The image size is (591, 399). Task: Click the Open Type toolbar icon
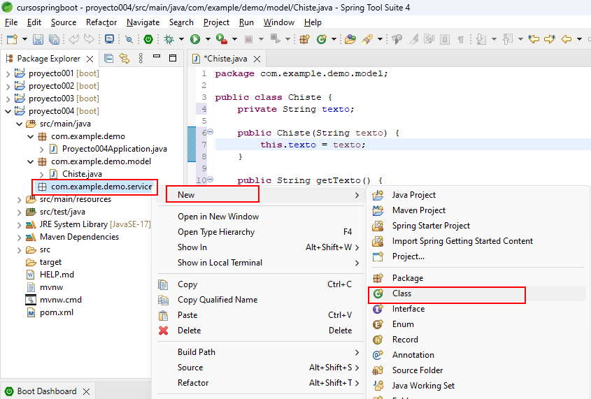[x=350, y=39]
